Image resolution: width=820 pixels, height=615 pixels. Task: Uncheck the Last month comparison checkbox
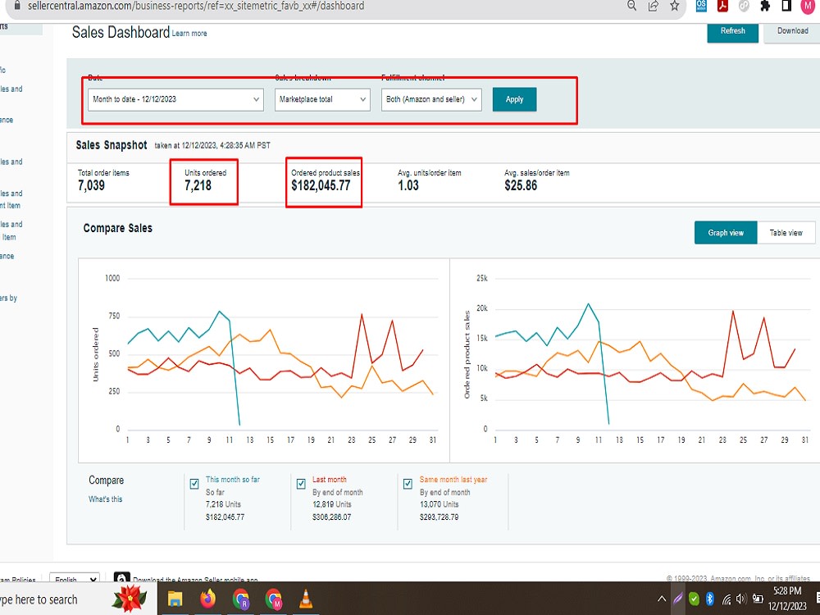point(301,484)
